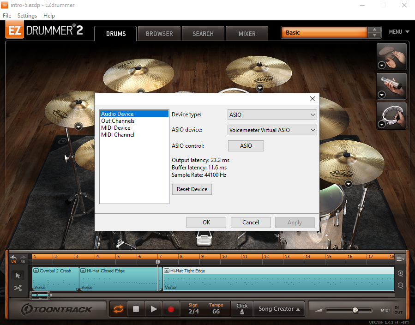Viewport: 415px width, 325px height.
Task: Open shaker instrument dropdown arrow
Action: (382, 95)
